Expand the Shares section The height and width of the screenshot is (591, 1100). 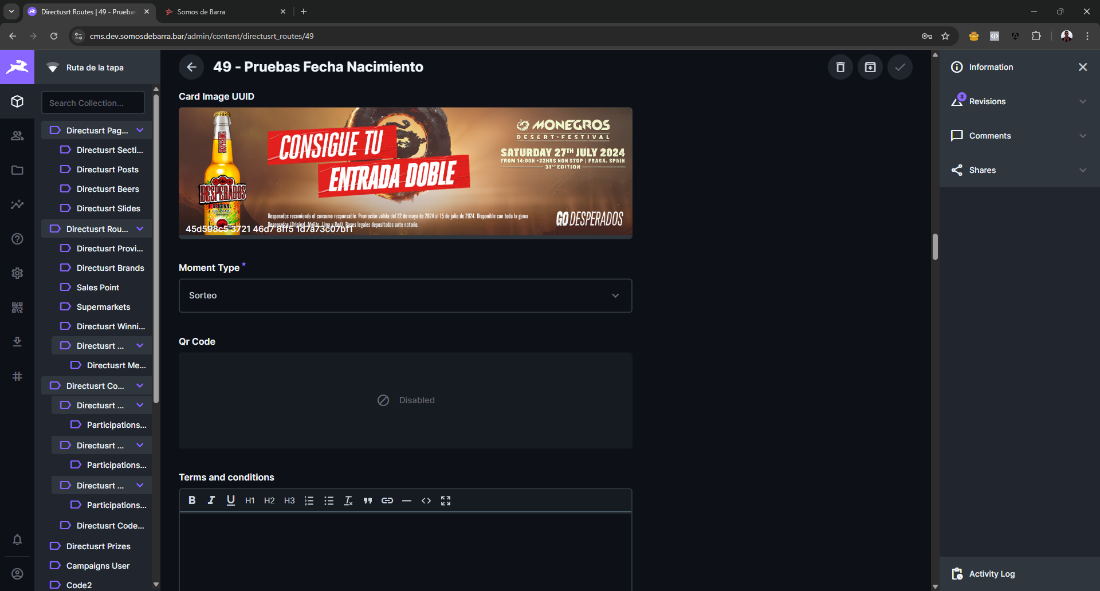click(x=1020, y=170)
